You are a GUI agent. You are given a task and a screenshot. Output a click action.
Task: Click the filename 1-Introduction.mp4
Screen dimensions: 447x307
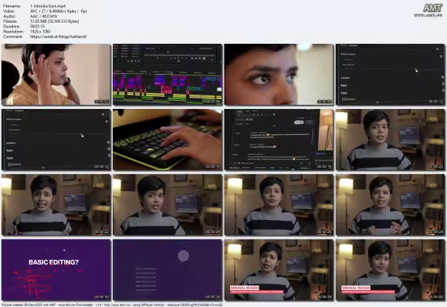[x=48, y=6]
